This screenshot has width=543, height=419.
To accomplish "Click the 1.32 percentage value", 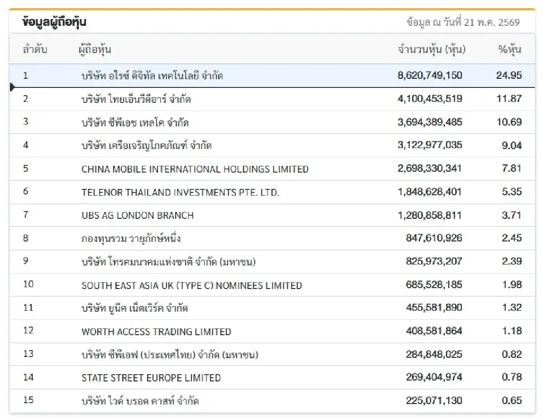I will point(512,308).
